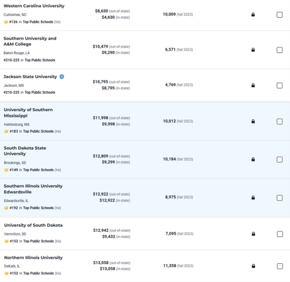Click lock icon for University of South Dakota
This screenshot has width=290, height=282.
click(x=253, y=234)
